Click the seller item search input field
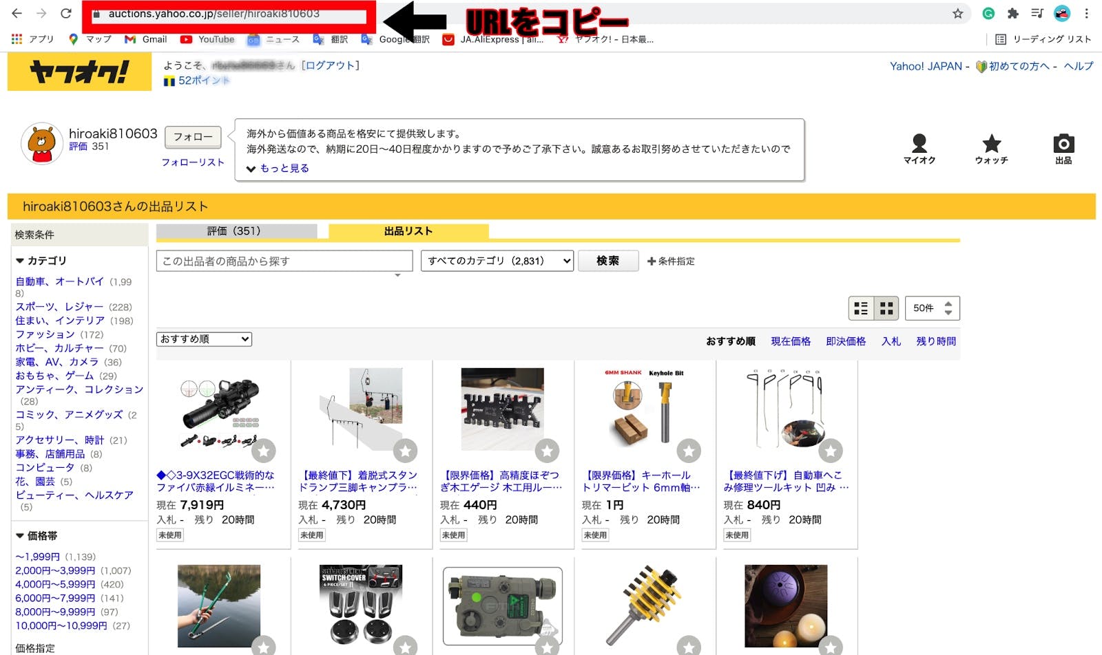 [x=284, y=261]
